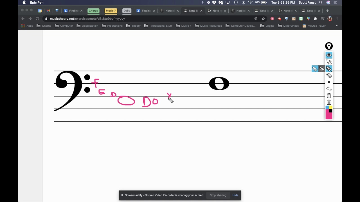Select the pencil tool in pen flyout

click(315, 69)
